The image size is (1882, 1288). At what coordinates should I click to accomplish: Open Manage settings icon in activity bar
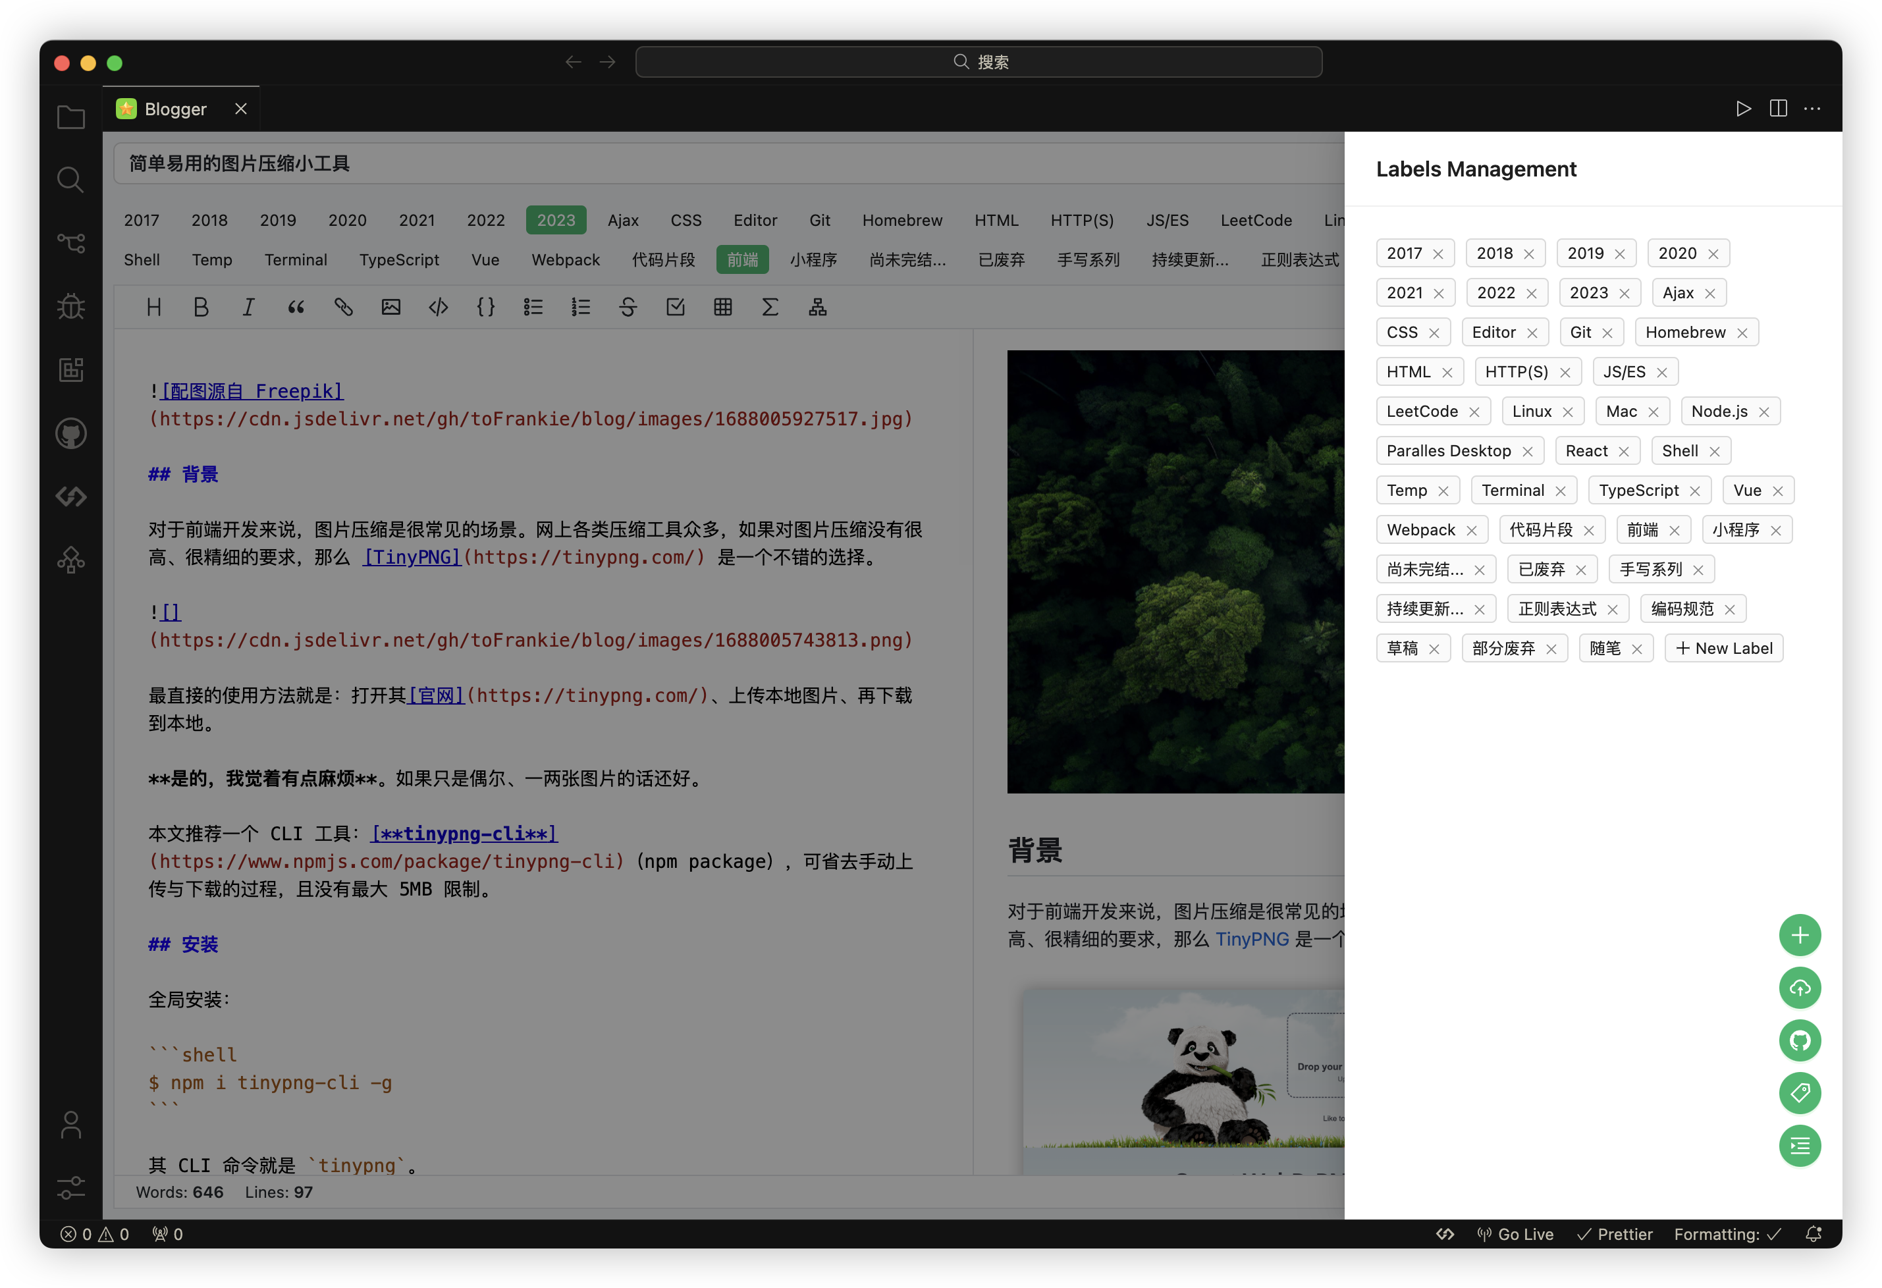(71, 1187)
